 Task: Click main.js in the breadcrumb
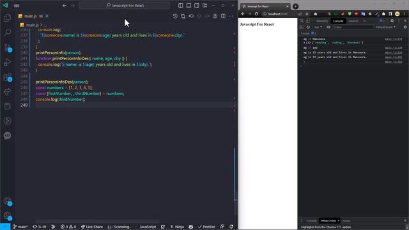tap(33, 25)
